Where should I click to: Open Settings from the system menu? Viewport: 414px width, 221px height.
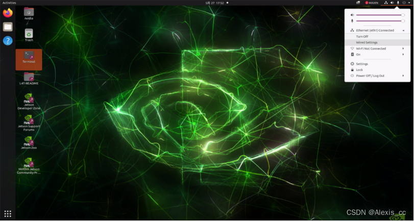[377, 64]
